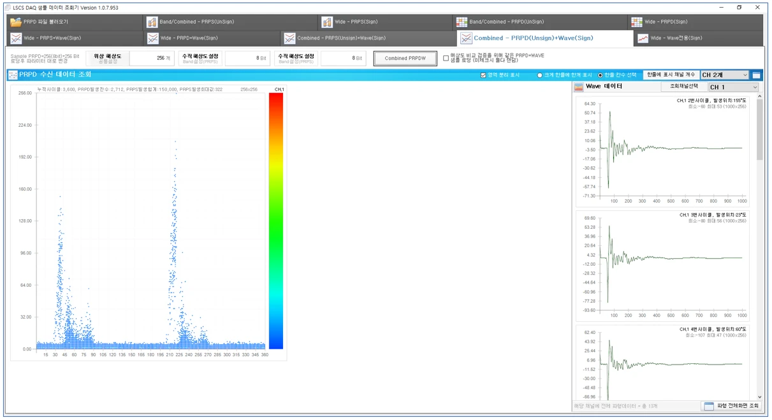Screen dimensions: 772x420
Task: Open the CH 1 channel selection dropdown
Action: [733, 87]
